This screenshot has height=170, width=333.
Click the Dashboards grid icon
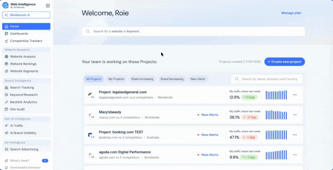point(6,34)
